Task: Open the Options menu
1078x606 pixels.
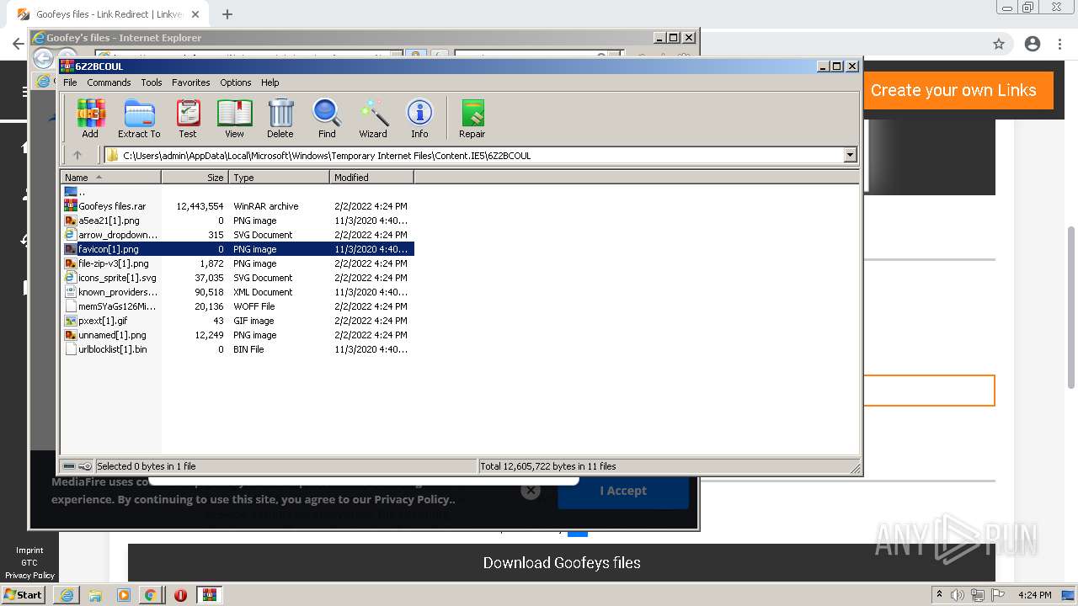Action: click(x=236, y=82)
